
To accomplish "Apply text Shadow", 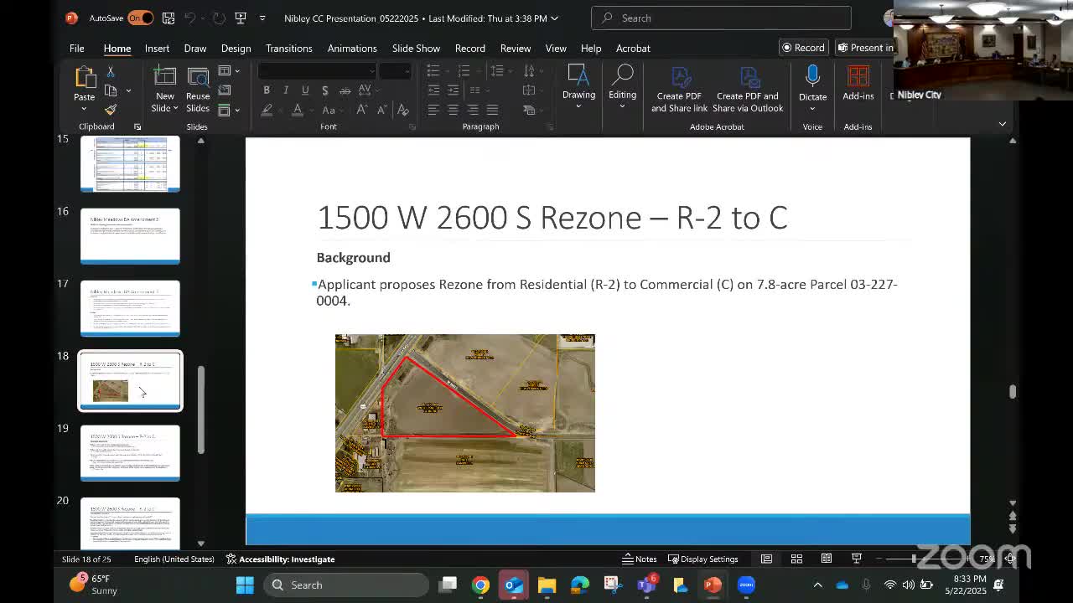I will point(324,90).
